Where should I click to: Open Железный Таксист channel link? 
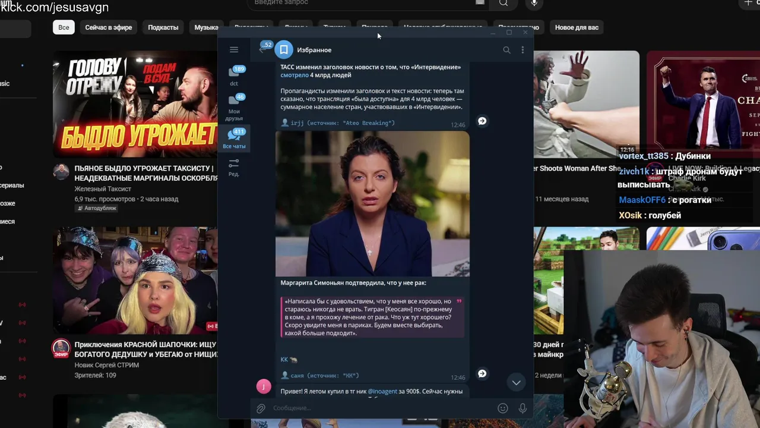104,189
